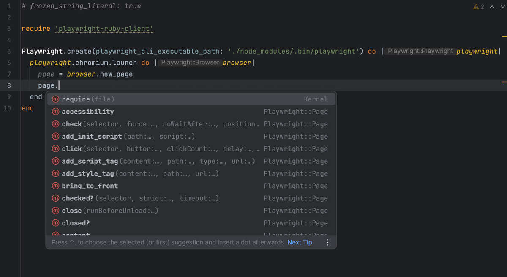507x277 pixels.
Task: Click the method icon next to closed?
Action: 55,223
